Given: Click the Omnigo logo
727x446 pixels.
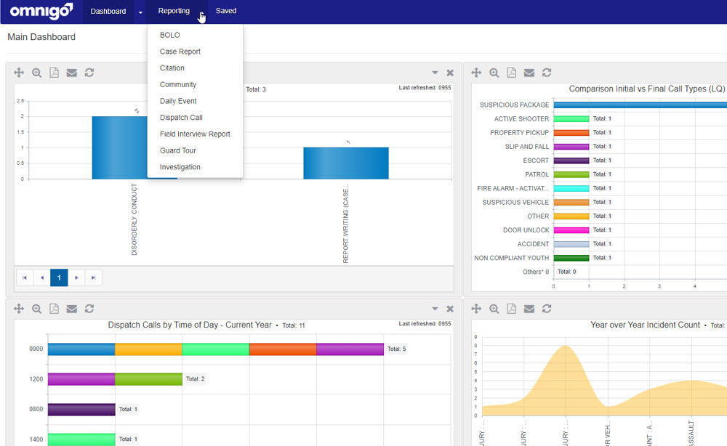Looking at the screenshot, I should tap(40, 10).
